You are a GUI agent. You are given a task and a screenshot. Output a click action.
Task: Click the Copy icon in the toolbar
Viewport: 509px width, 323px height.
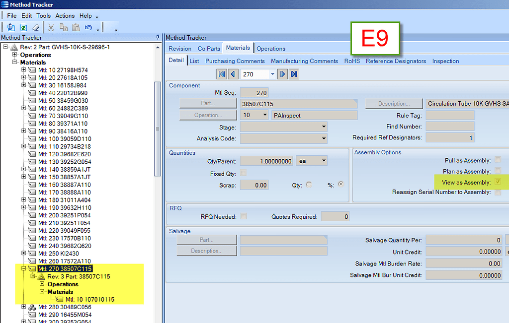coord(64,27)
